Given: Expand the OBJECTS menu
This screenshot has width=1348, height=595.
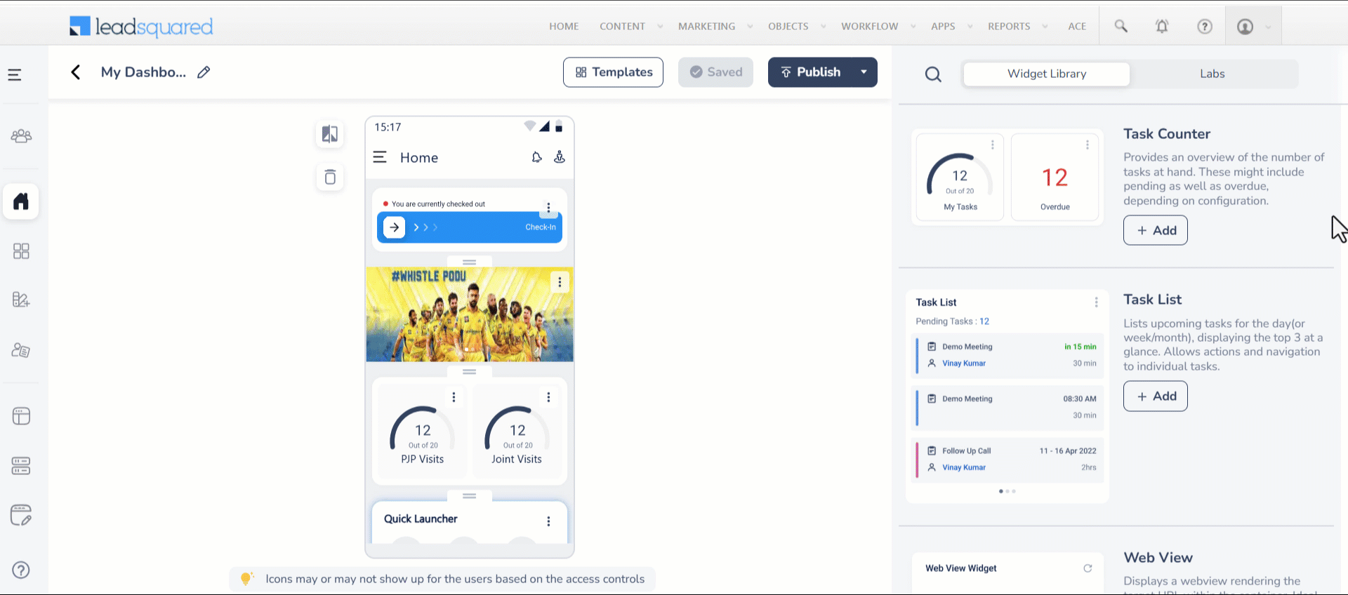Looking at the screenshot, I should 796,27.
